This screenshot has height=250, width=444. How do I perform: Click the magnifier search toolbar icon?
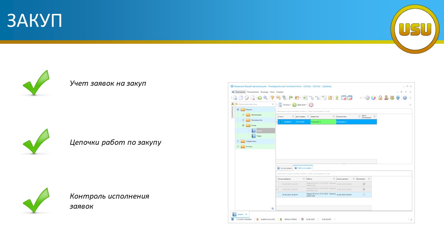pos(265,98)
